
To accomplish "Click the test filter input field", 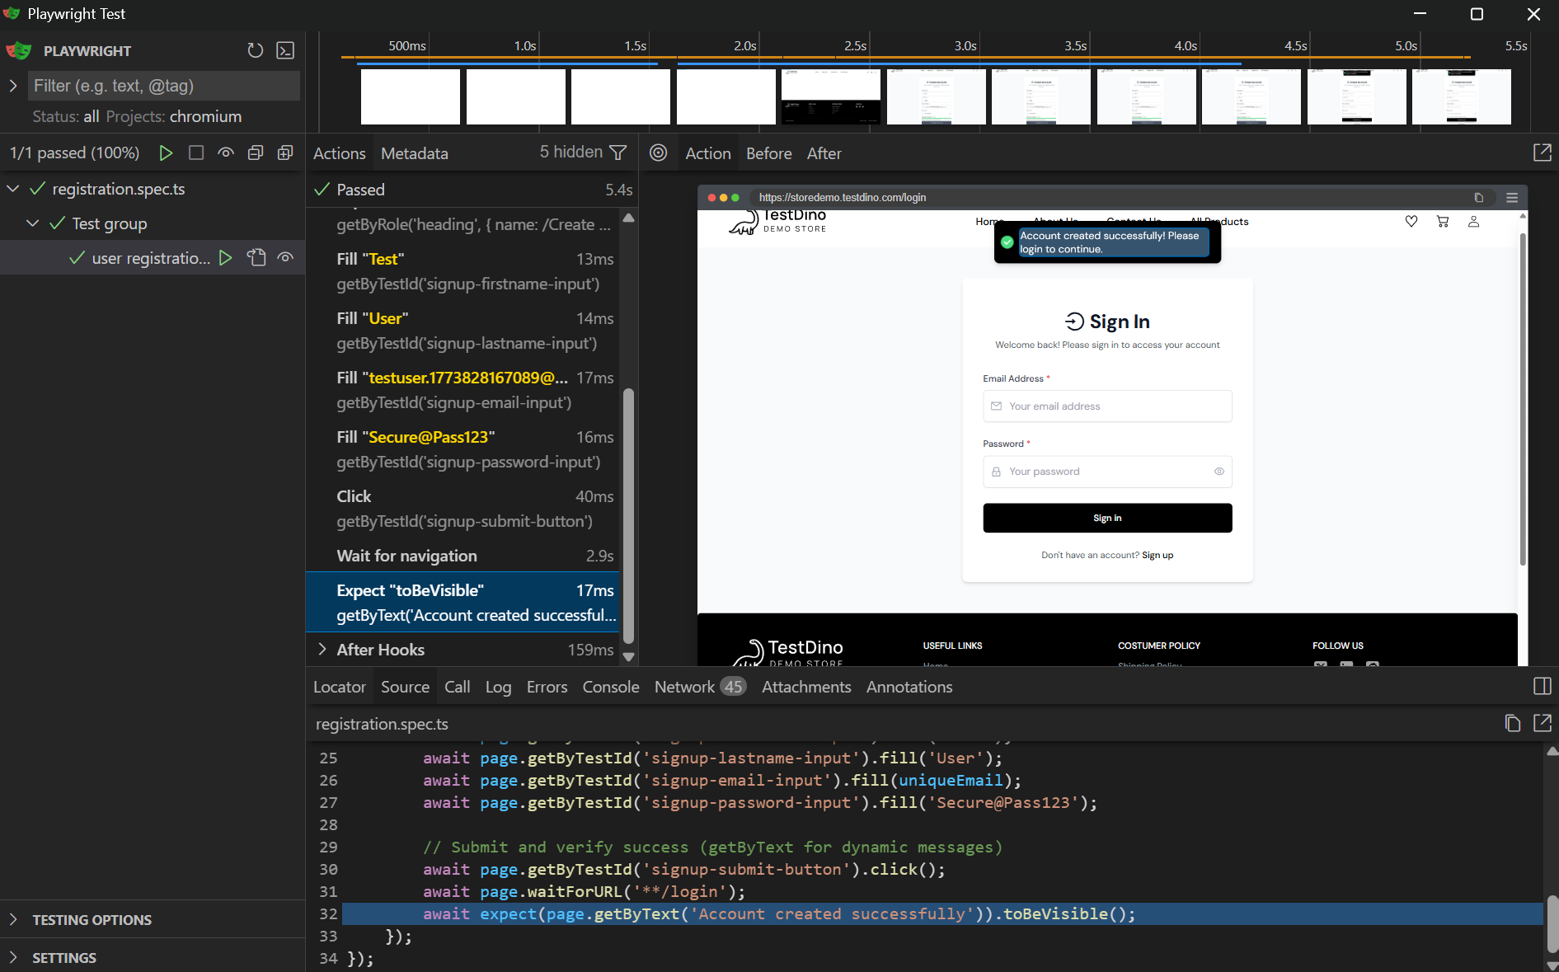I will pyautogui.click(x=163, y=86).
